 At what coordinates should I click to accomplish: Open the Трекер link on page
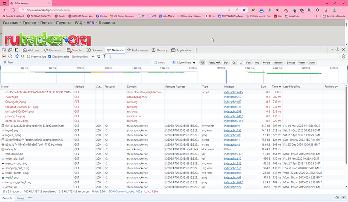[29, 23]
